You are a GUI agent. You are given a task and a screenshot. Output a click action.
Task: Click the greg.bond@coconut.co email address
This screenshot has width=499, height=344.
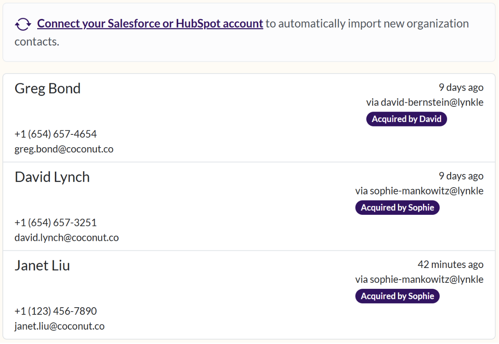(64, 149)
